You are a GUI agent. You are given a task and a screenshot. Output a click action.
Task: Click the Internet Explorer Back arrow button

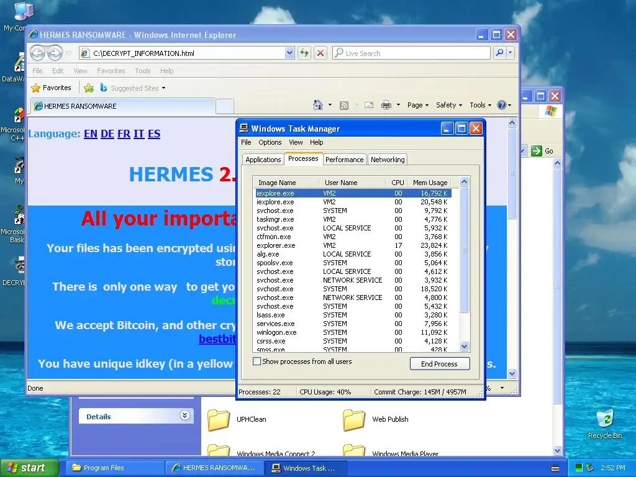(x=37, y=53)
